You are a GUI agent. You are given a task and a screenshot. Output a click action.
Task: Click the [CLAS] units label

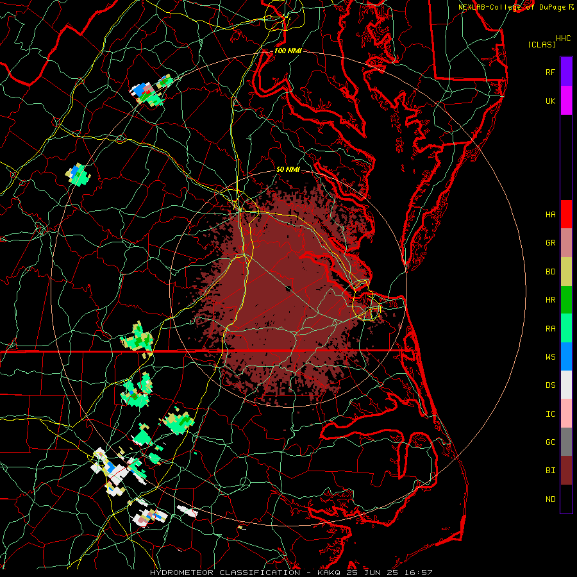542,44
